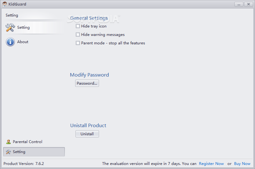Viewport: 255px width, 169px height.
Task: Click the wrench and screwdriver Setting icon
Action: (x=10, y=27)
